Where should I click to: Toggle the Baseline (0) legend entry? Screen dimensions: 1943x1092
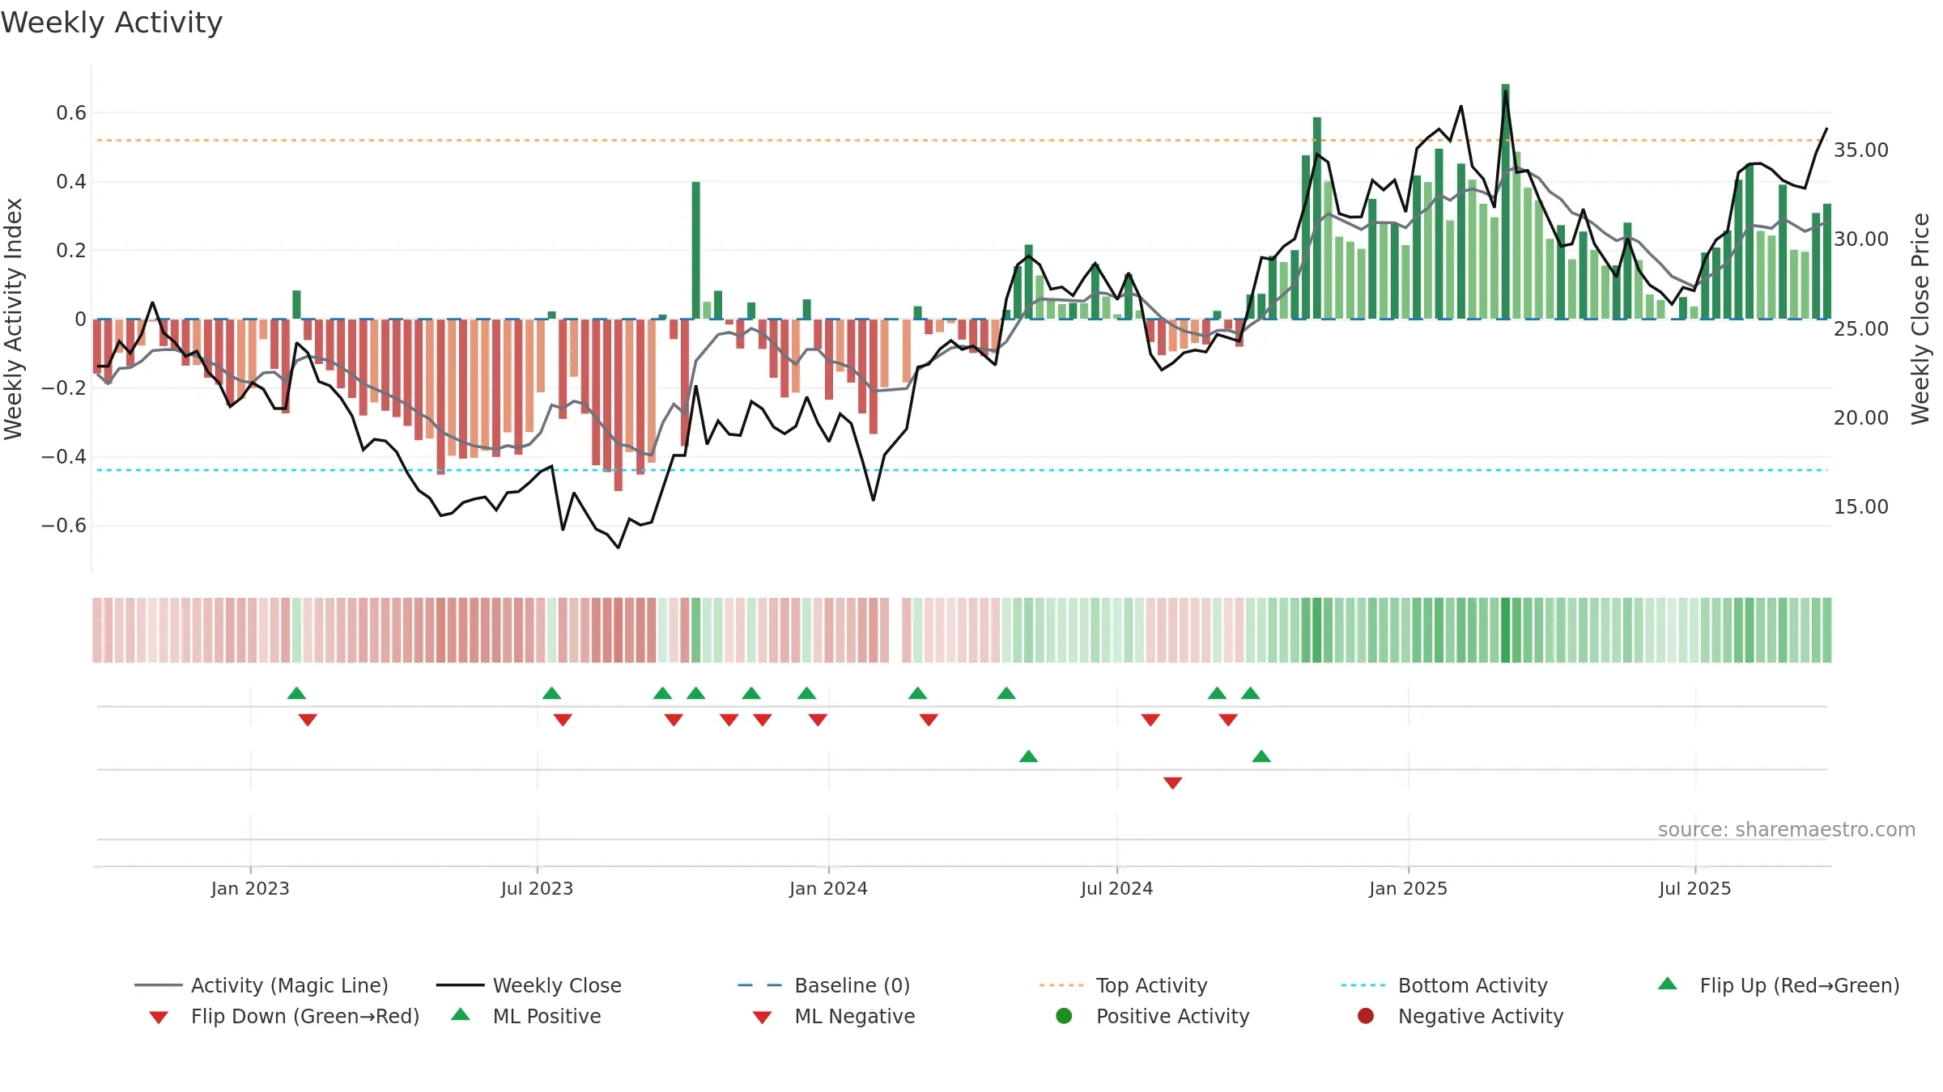(x=824, y=985)
